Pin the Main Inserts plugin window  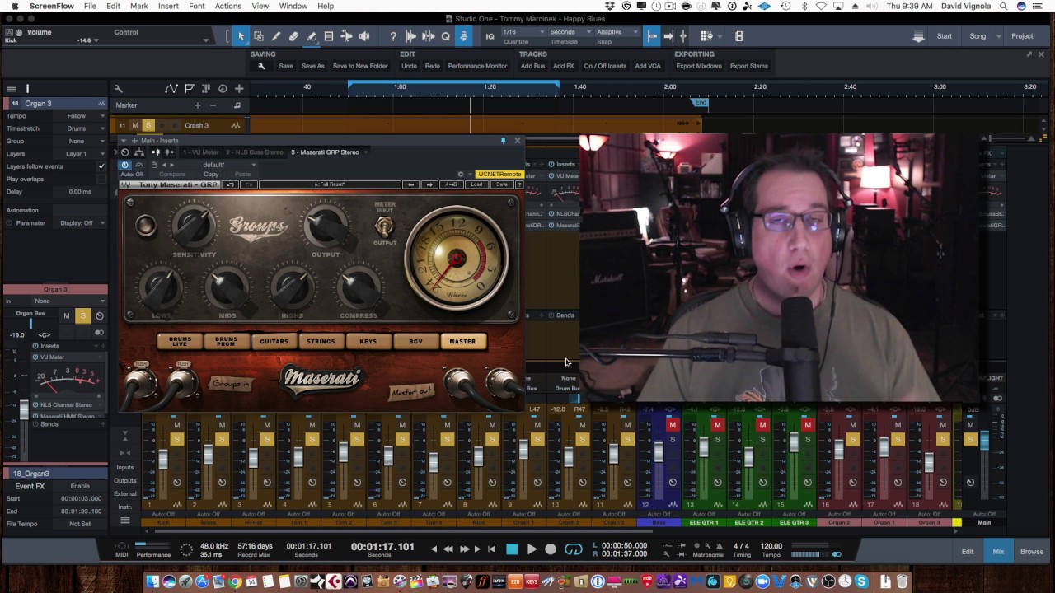point(503,141)
